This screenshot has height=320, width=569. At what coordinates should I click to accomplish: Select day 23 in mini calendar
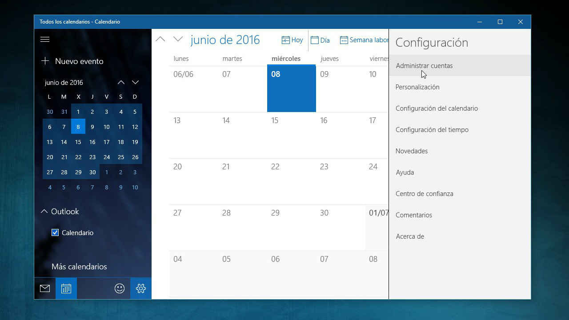[x=92, y=157]
